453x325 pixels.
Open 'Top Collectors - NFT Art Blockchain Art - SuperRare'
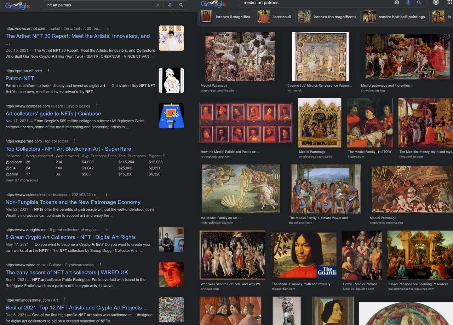68,149
